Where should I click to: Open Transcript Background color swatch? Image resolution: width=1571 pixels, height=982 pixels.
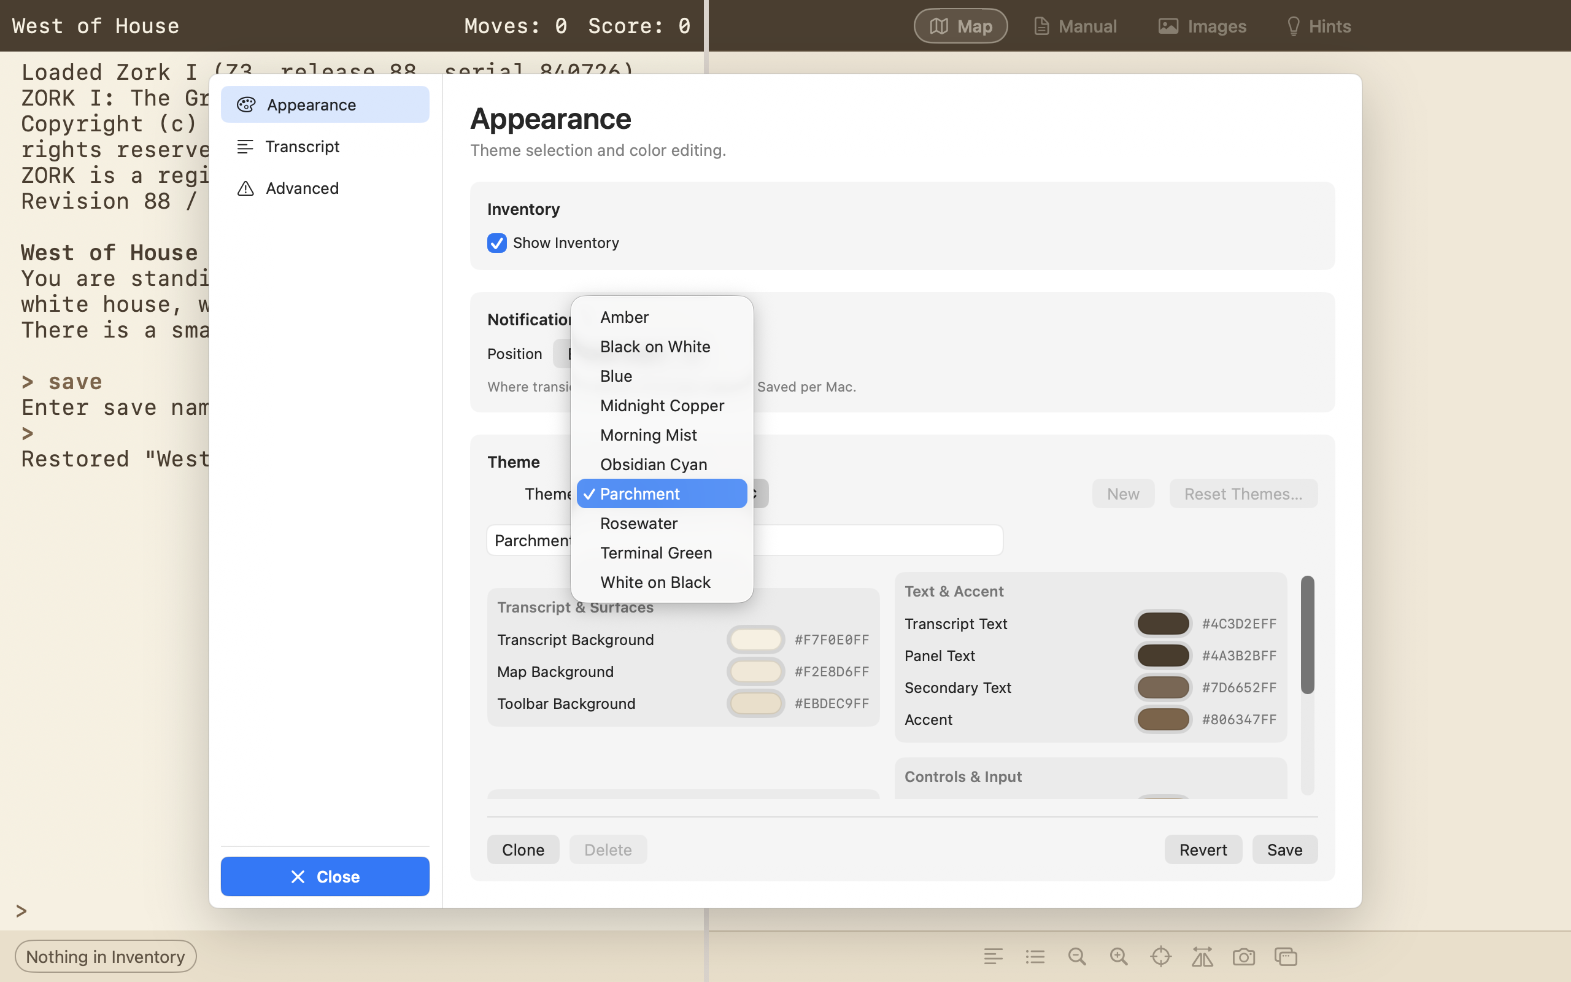point(755,640)
